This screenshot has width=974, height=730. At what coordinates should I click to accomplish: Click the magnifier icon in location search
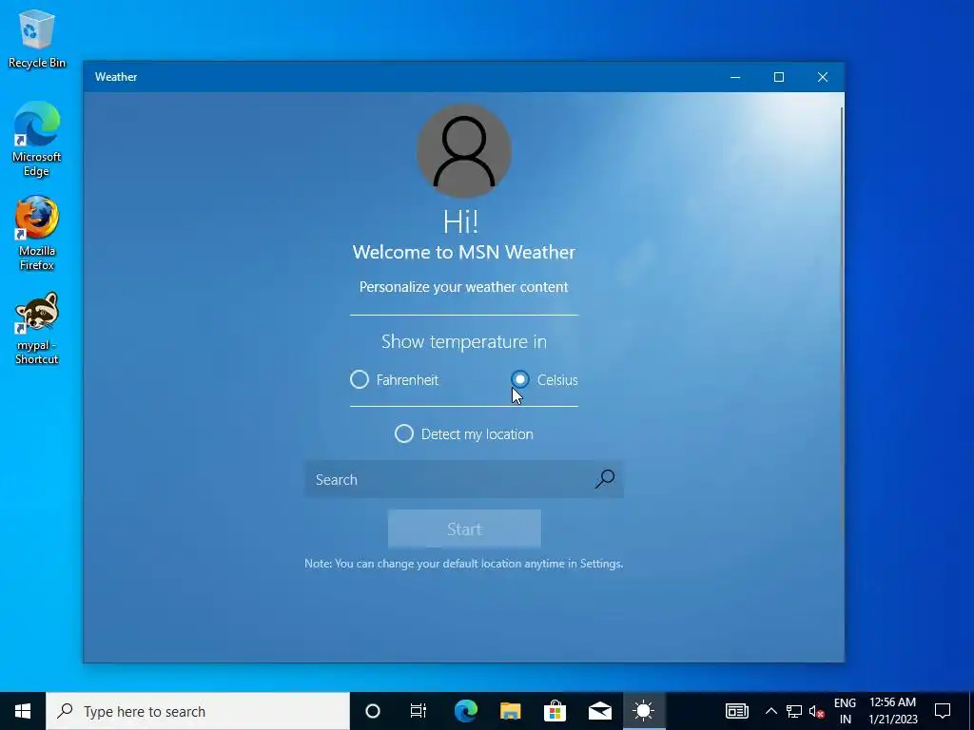tap(604, 479)
